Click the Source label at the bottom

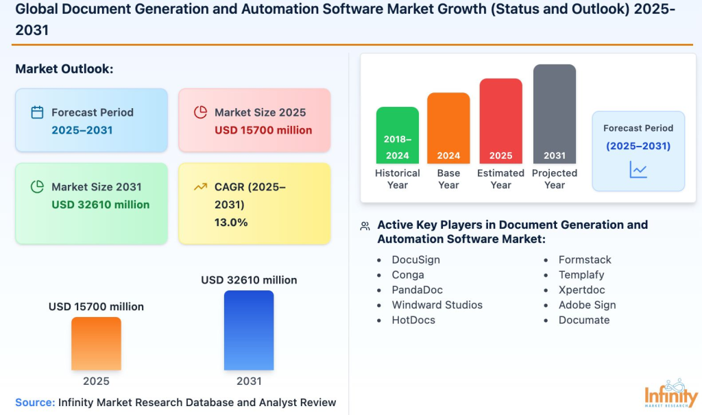tap(35, 402)
